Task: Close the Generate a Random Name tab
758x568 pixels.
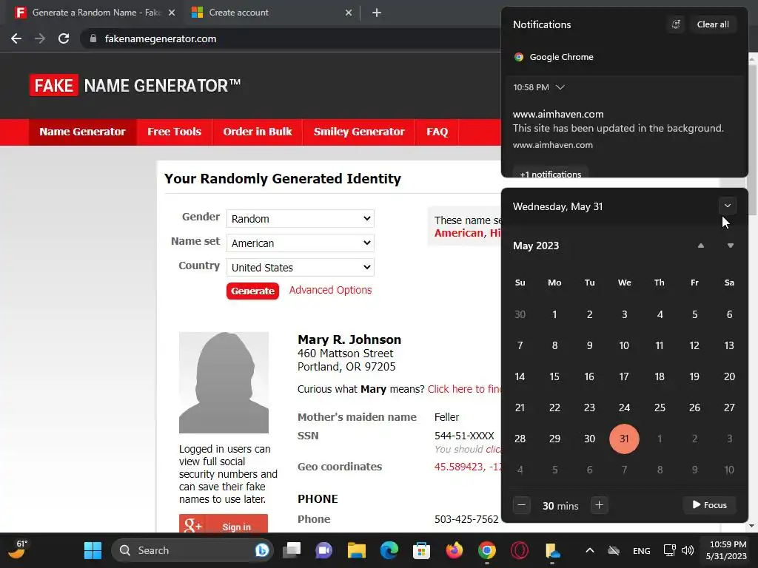Action: pyautogui.click(x=172, y=13)
